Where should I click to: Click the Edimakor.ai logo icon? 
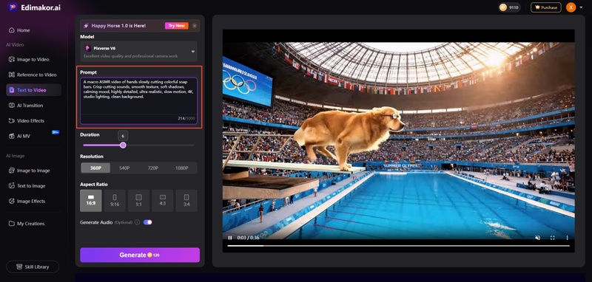click(12, 7)
